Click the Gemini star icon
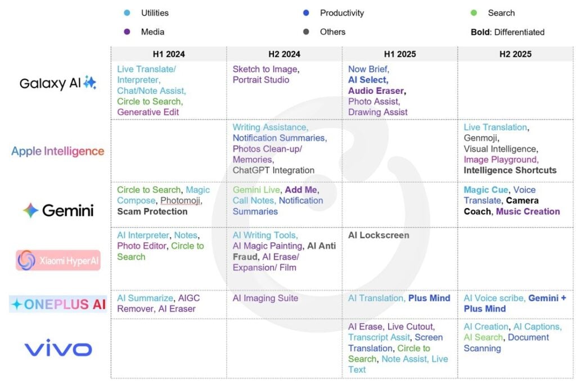 pyautogui.click(x=30, y=211)
